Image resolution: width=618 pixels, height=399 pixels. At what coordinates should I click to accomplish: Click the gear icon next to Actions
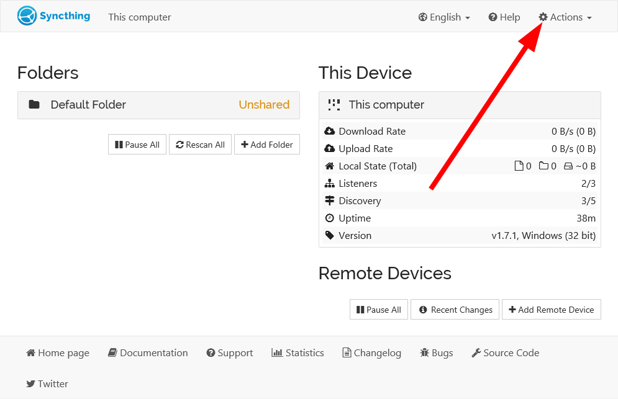pos(543,17)
